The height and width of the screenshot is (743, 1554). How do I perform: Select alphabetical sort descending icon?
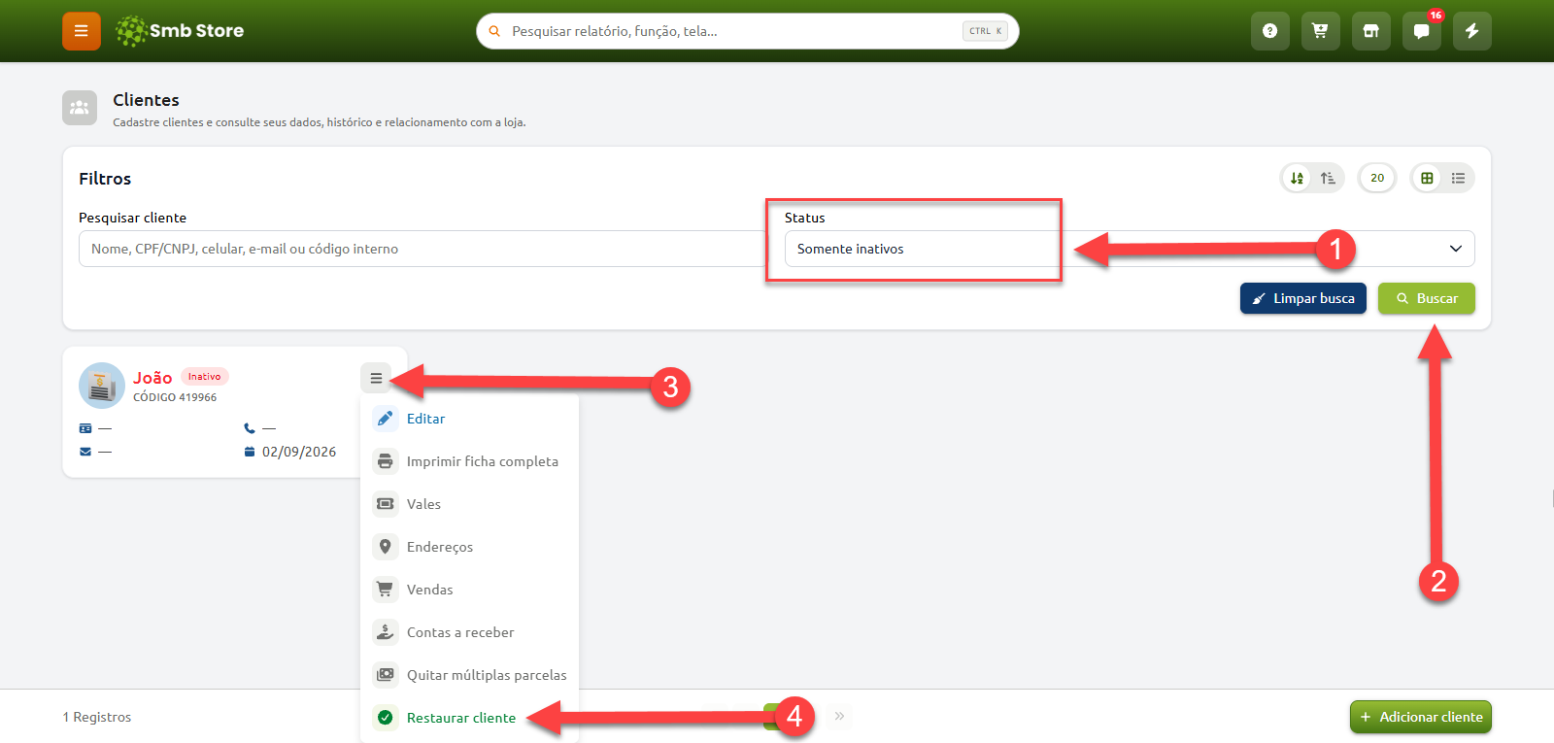(1297, 178)
